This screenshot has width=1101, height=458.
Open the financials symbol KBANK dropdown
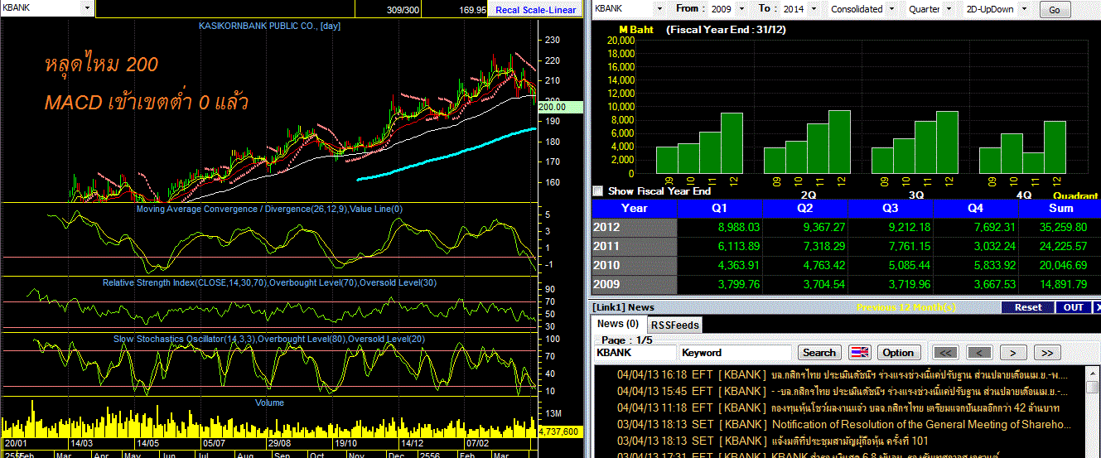(x=659, y=9)
